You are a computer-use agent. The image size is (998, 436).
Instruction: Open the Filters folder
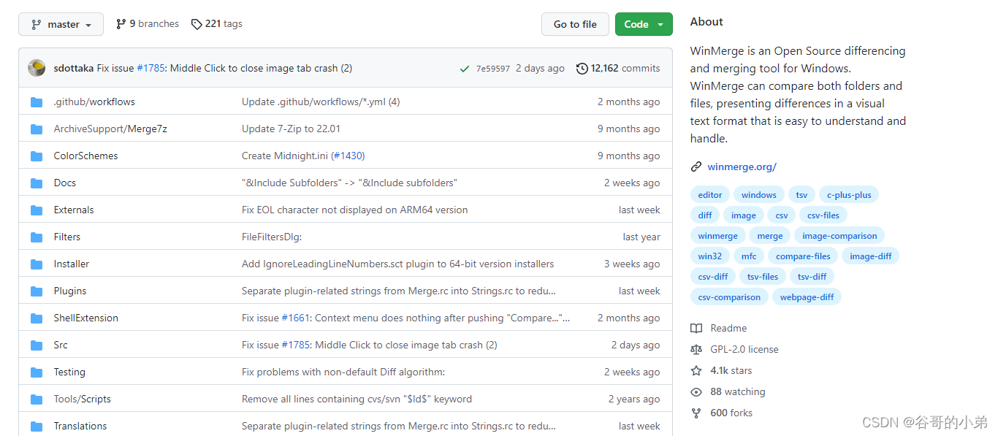tap(67, 237)
